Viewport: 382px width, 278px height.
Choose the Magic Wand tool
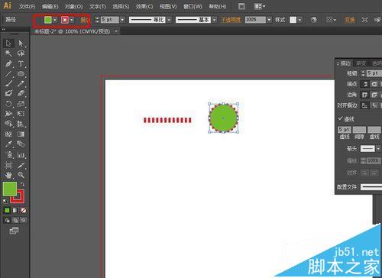[8, 53]
